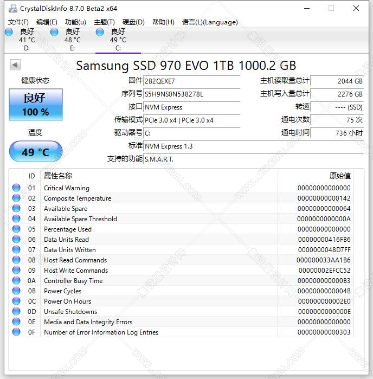Open the 硬盘(D) menu
The width and height of the screenshot is (373, 379).
pyautogui.click(x=133, y=22)
